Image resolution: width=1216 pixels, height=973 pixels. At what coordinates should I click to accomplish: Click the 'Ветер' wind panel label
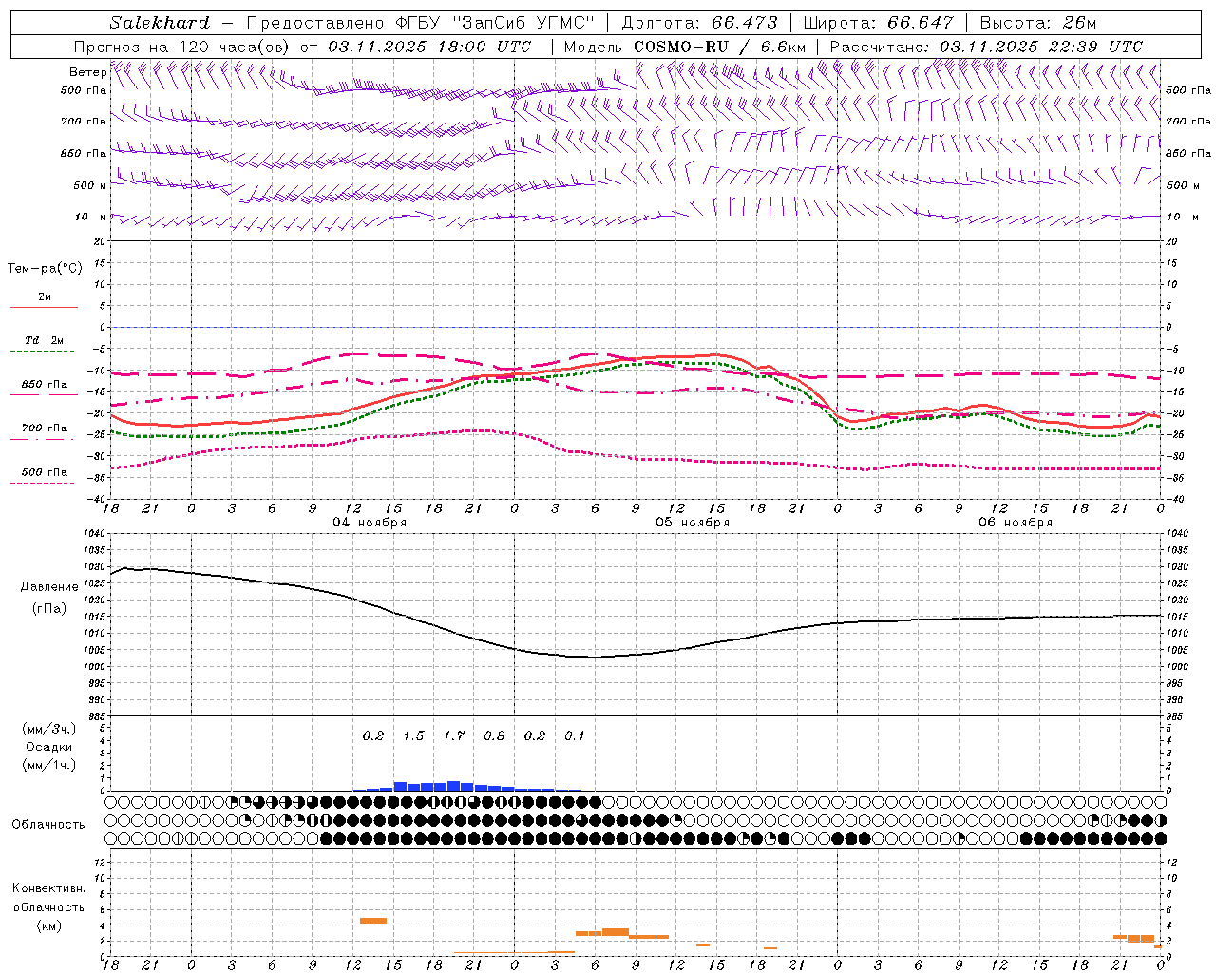click(87, 72)
